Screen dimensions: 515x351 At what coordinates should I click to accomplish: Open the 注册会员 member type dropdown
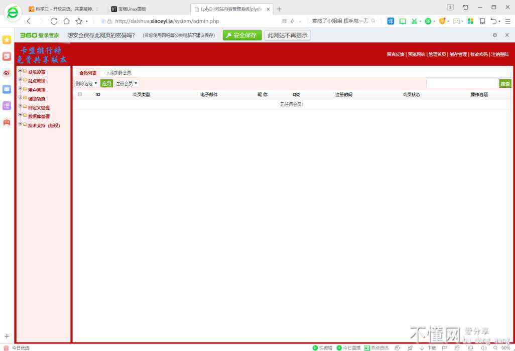(x=126, y=84)
